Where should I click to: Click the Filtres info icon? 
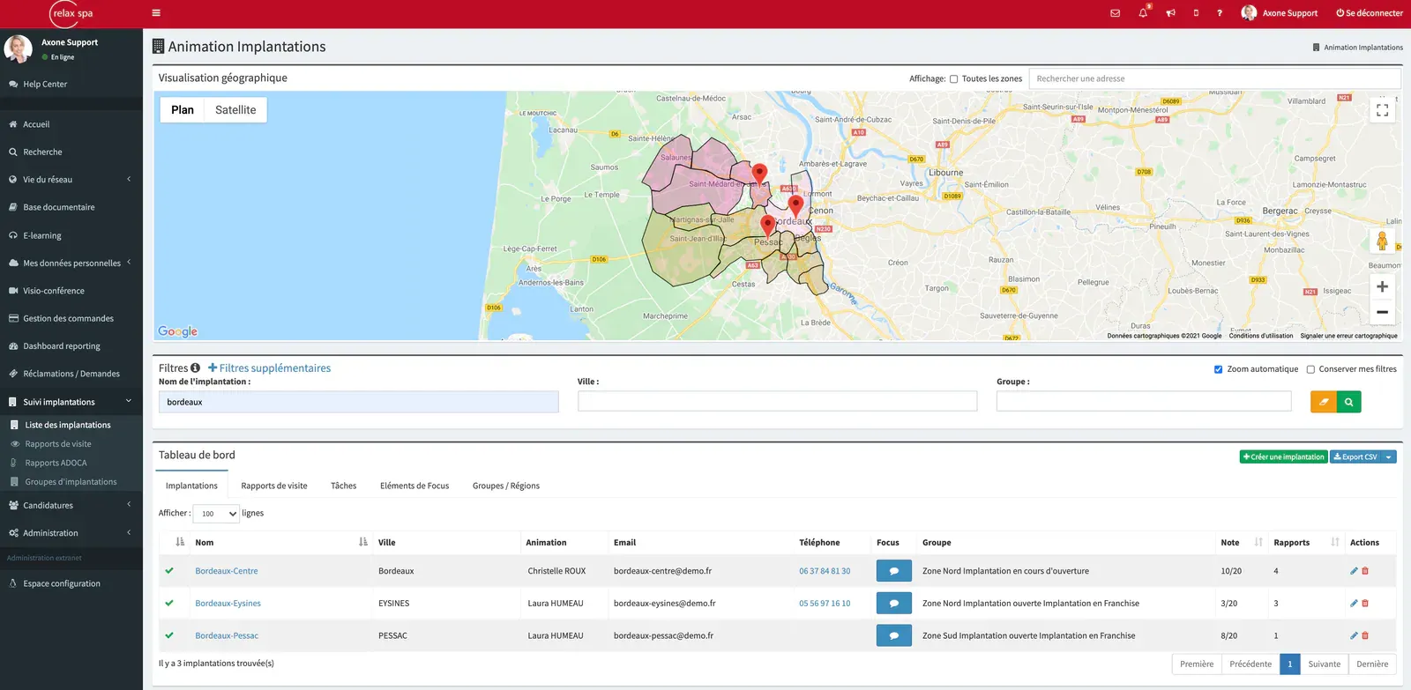click(x=195, y=368)
